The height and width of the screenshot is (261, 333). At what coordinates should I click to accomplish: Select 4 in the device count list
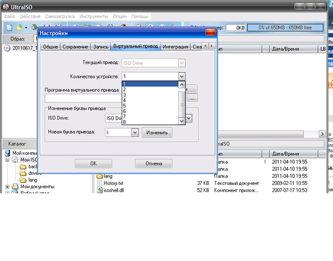(150, 101)
